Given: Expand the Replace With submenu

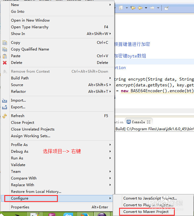Looking at the screenshot, I should click(58, 185).
